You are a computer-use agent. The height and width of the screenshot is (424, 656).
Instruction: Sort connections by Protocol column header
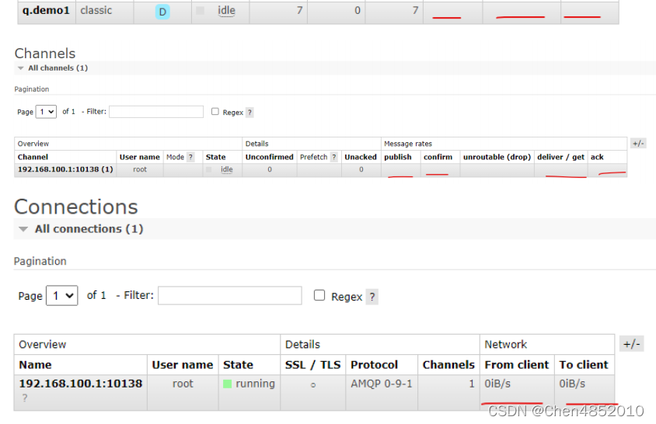point(374,365)
